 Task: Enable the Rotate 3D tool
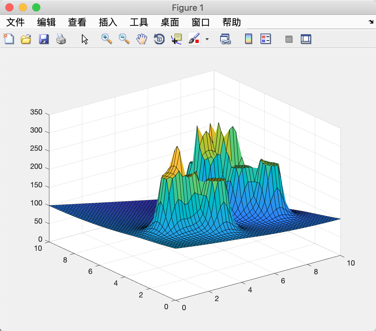pyautogui.click(x=159, y=39)
